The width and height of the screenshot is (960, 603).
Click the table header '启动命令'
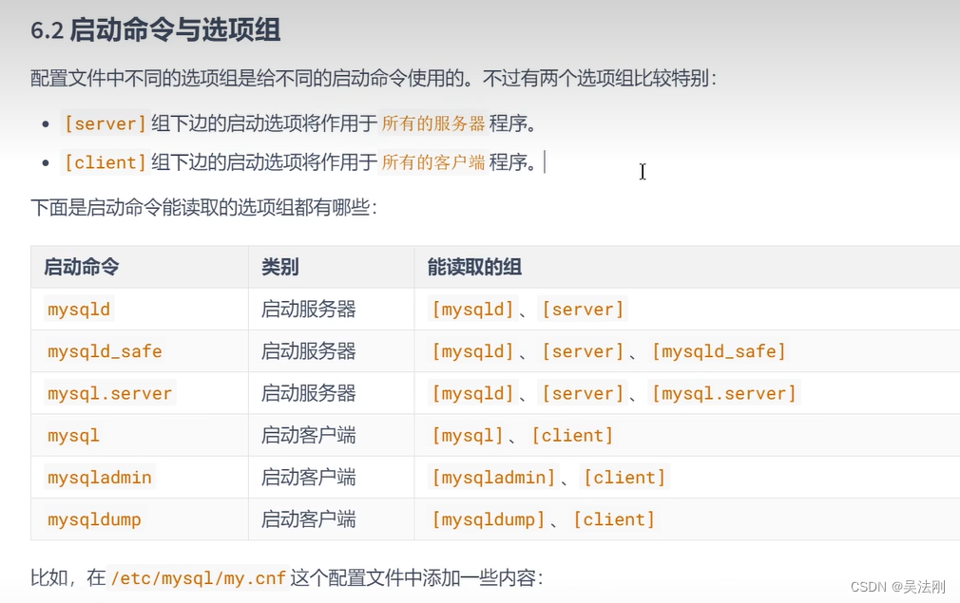(x=82, y=267)
